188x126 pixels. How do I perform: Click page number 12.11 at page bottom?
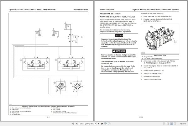(48, 117)
